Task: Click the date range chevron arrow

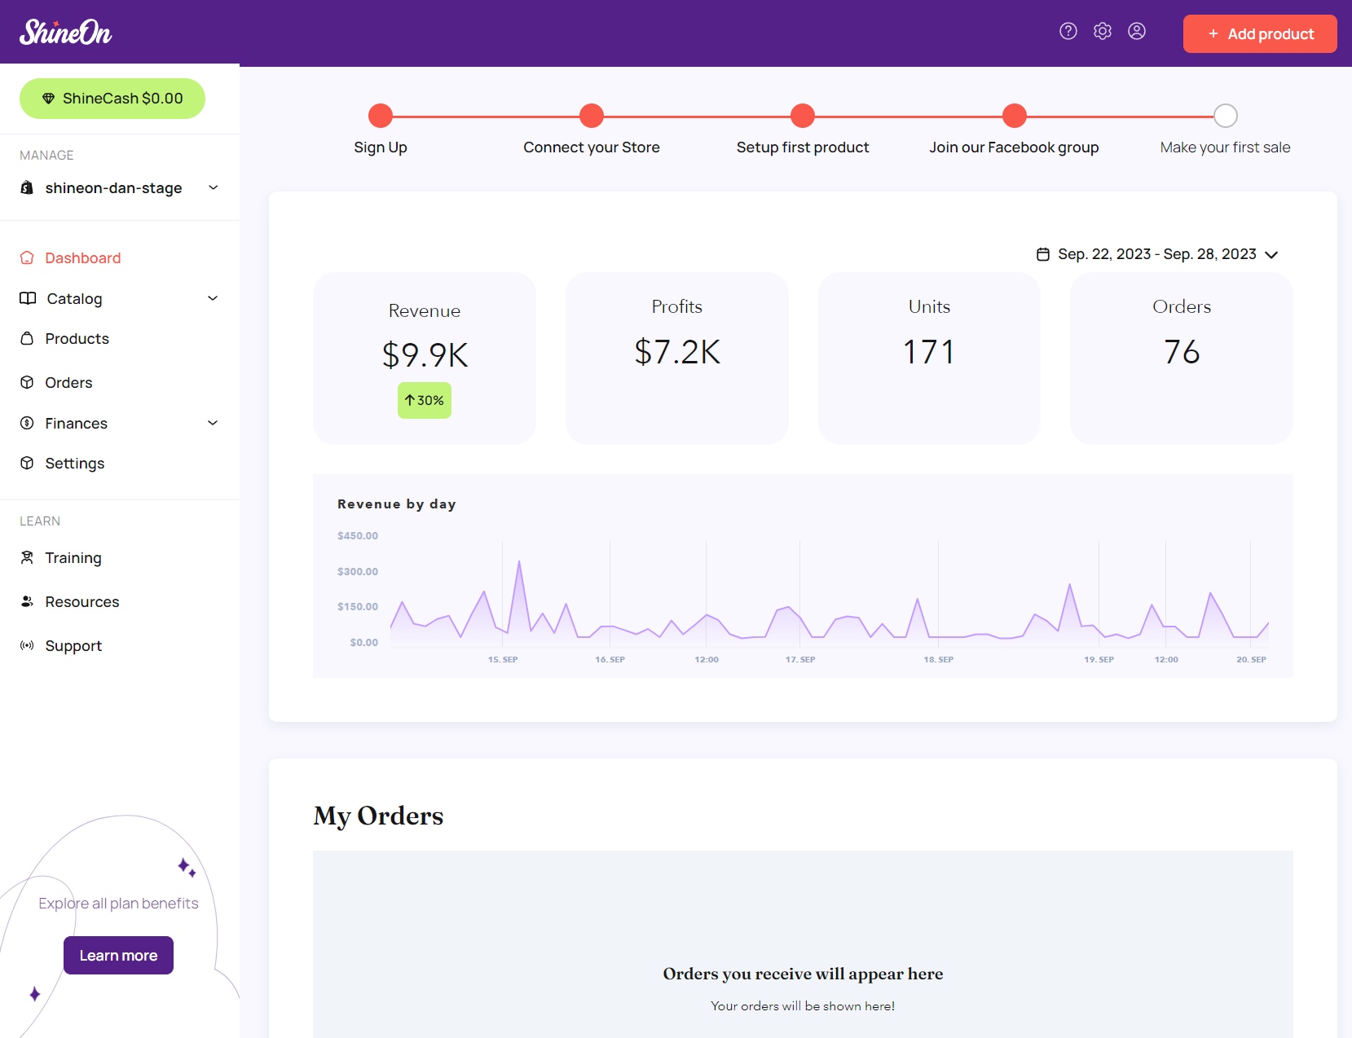Action: [x=1271, y=255]
